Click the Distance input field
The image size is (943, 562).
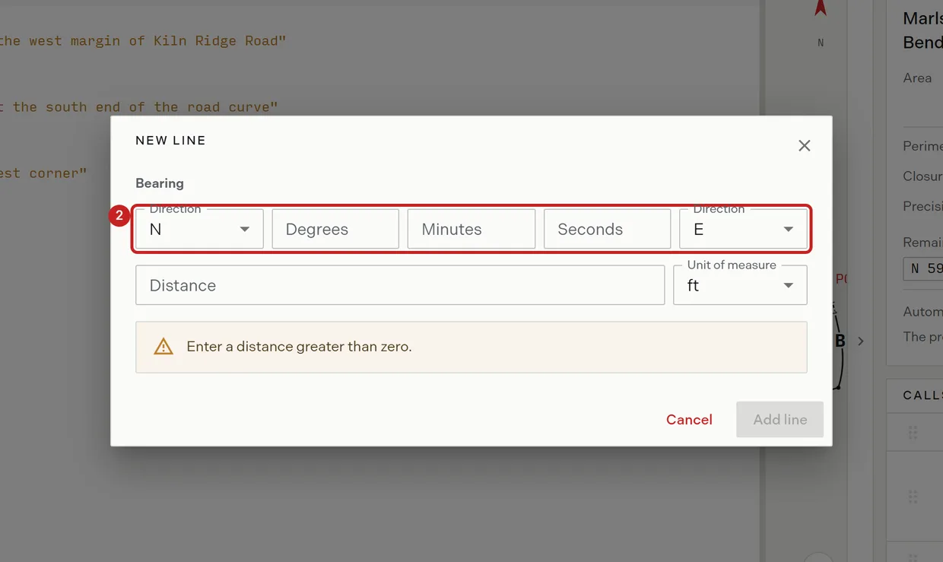coord(400,285)
